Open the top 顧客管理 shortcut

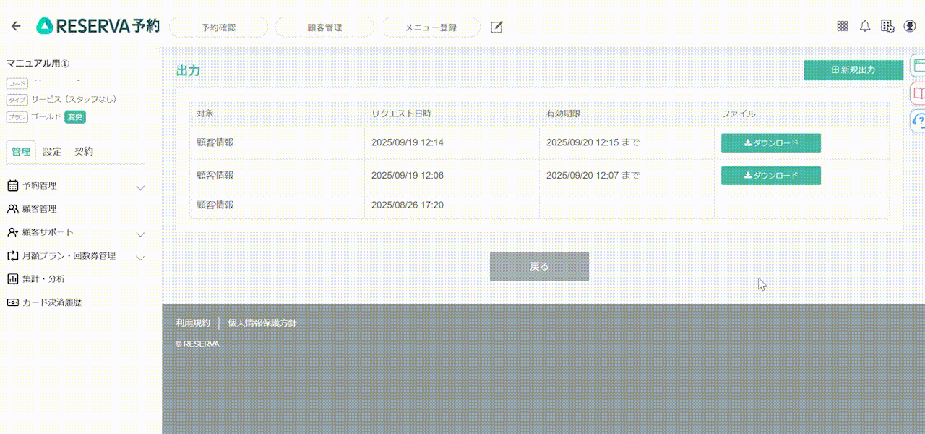pyautogui.click(x=324, y=27)
